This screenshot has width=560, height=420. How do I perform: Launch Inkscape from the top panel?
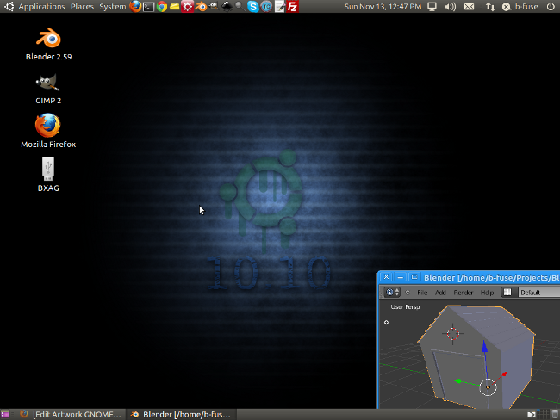227,6
